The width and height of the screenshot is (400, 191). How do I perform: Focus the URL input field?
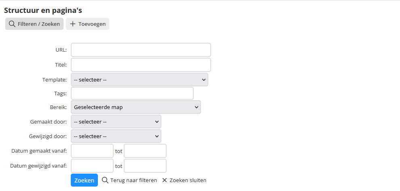pos(141,50)
